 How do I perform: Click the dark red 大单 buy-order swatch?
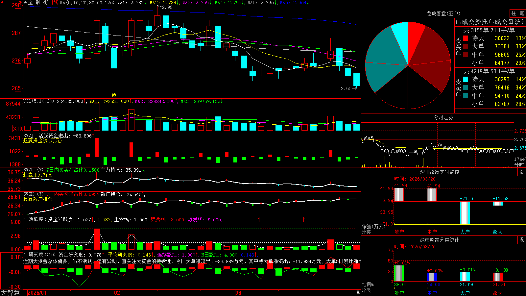(x=466, y=46)
